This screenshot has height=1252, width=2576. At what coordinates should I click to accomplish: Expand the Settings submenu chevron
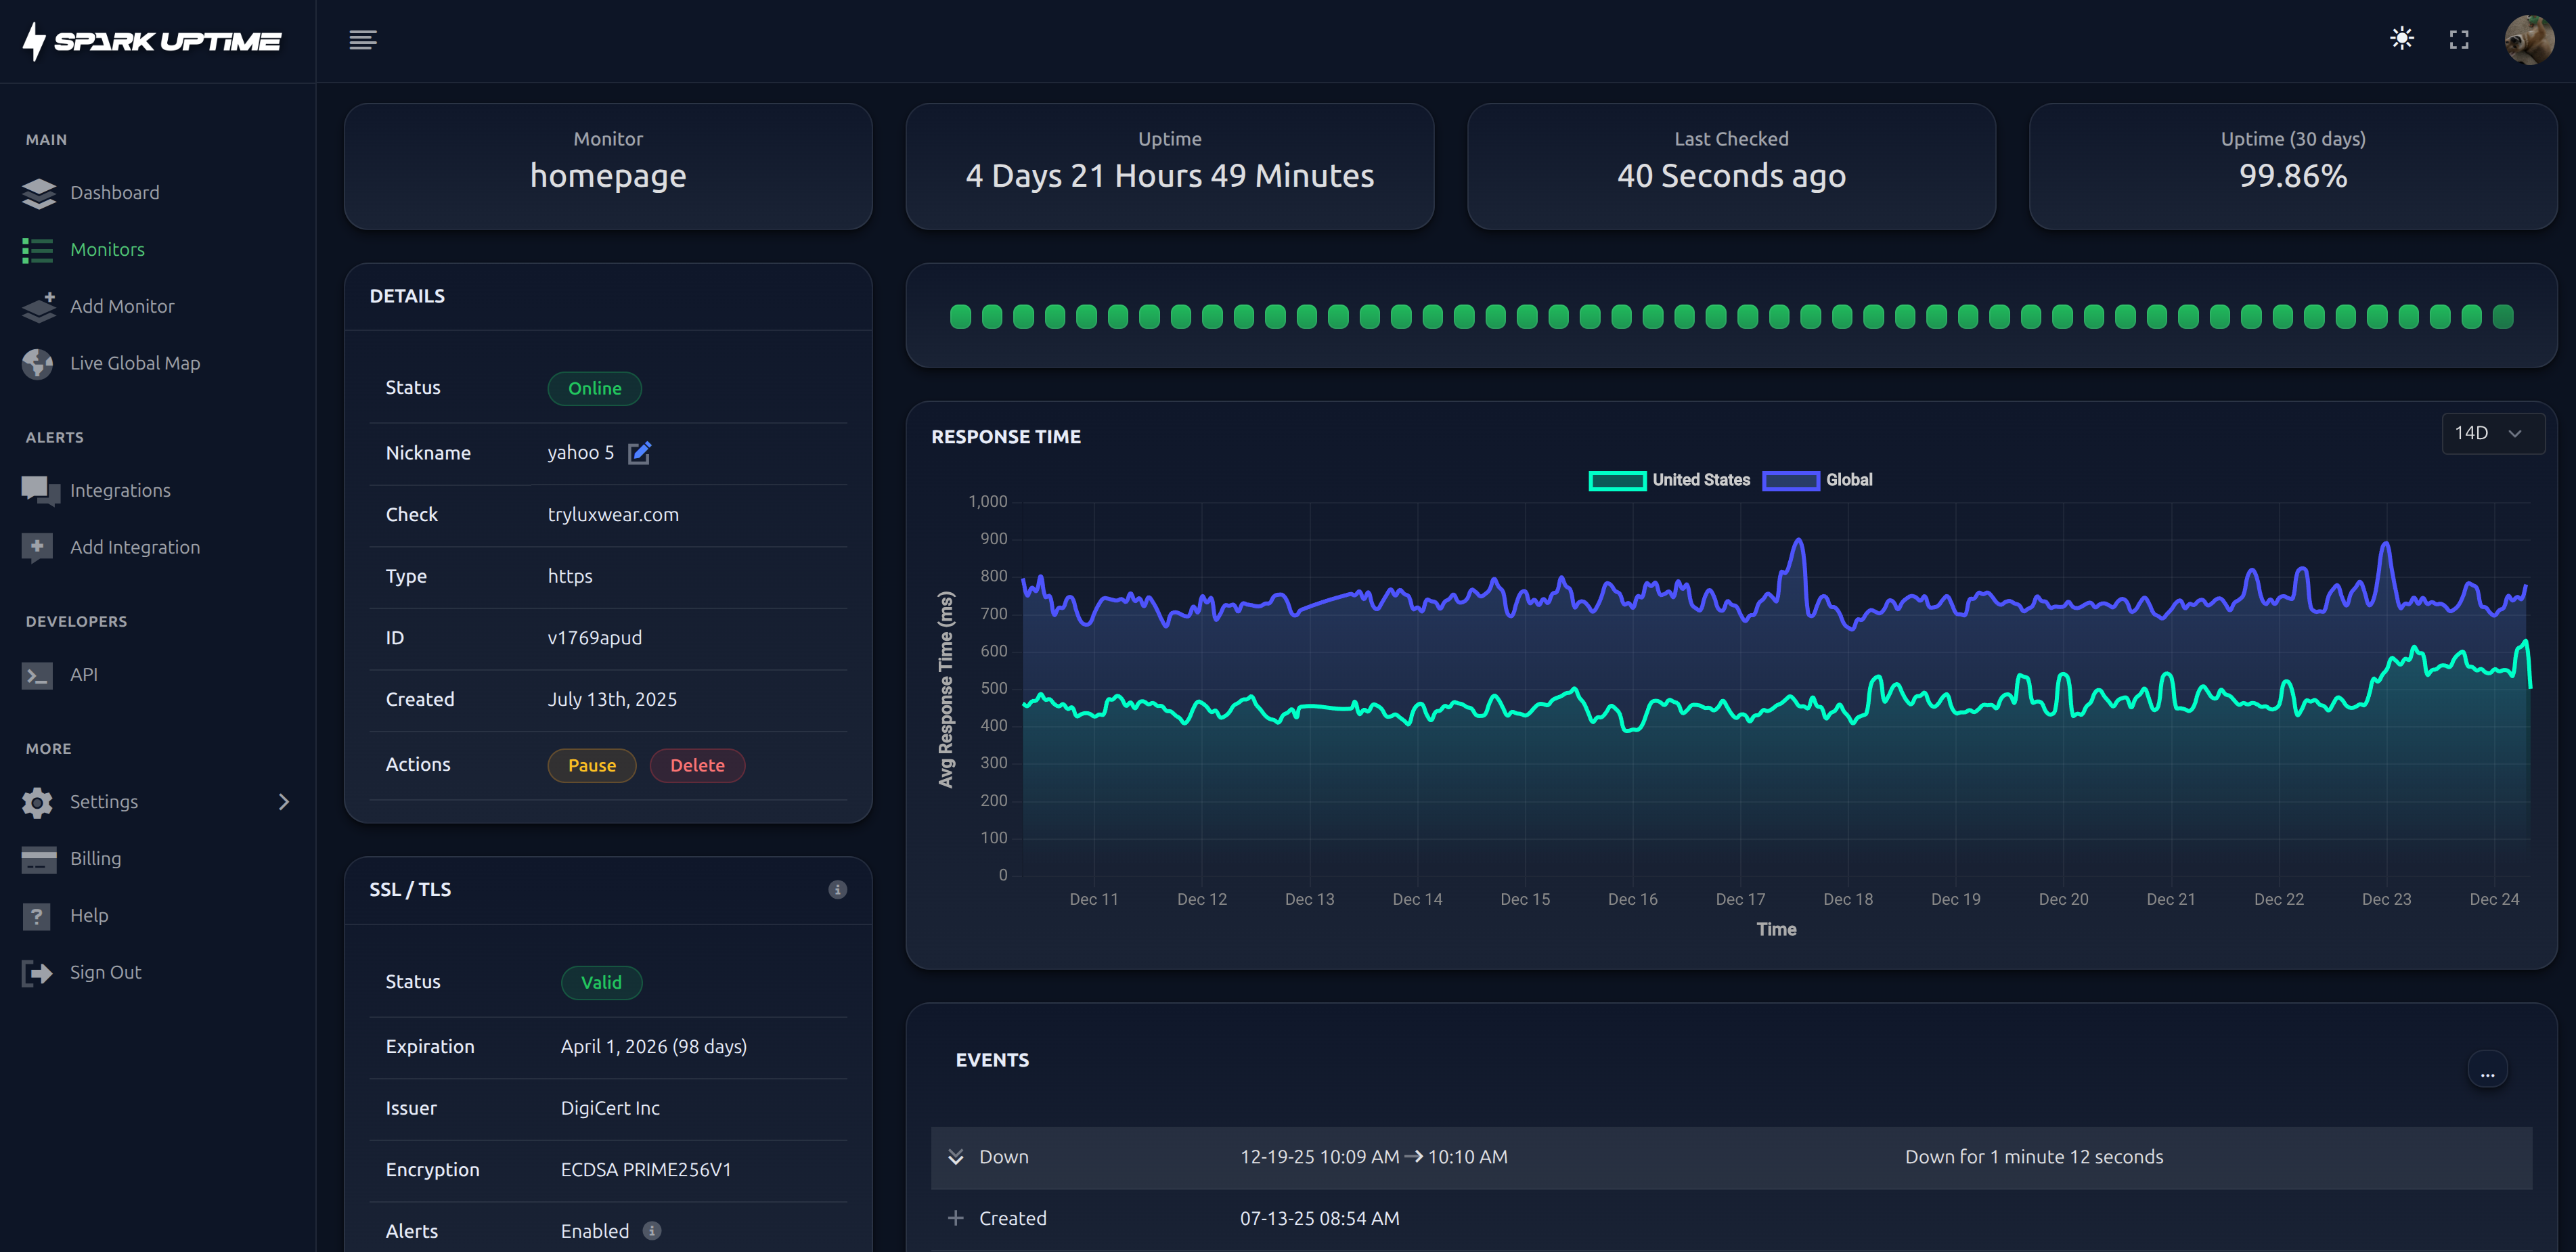tap(284, 801)
